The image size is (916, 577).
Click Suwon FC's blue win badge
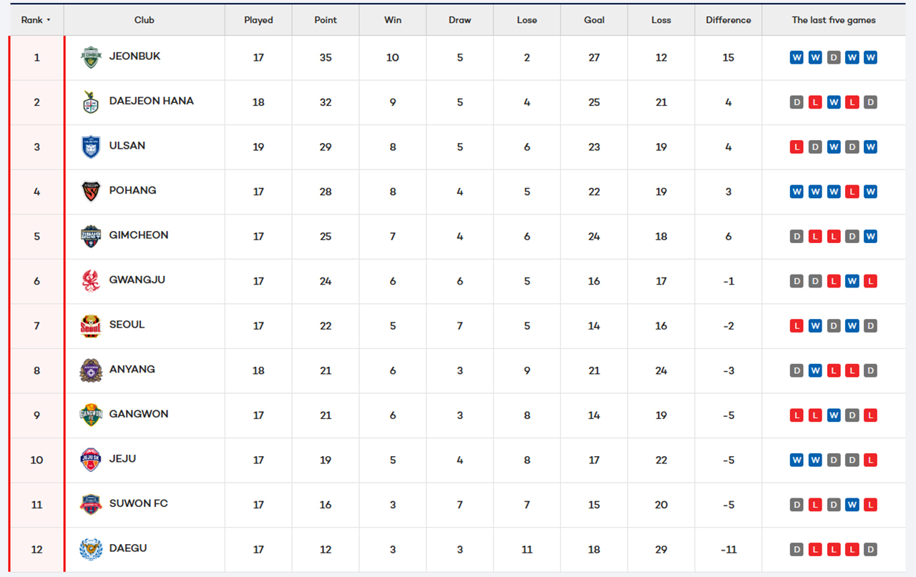[852, 505]
